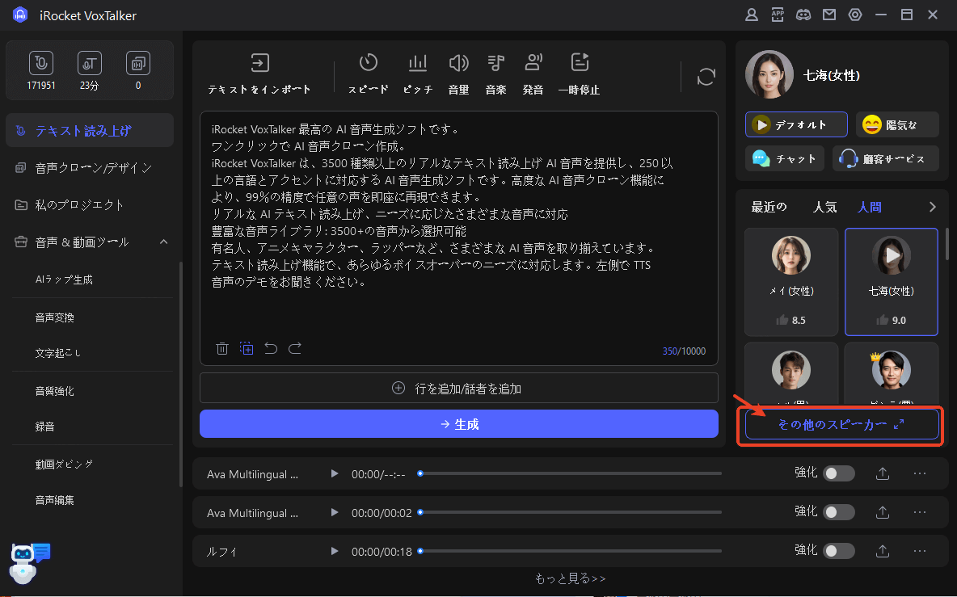Open the user account icon in title bar
The height and width of the screenshot is (597, 957).
[x=752, y=15]
